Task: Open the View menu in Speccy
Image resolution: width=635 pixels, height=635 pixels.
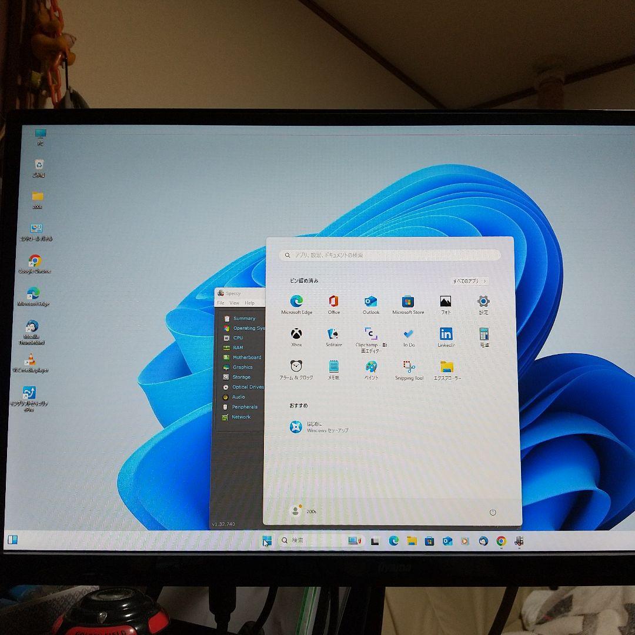Action: coord(234,302)
